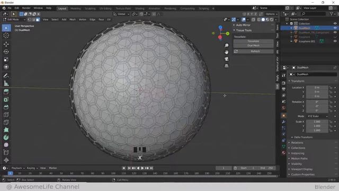Open the Playback popover
The image size is (339, 191).
click(x=18, y=168)
